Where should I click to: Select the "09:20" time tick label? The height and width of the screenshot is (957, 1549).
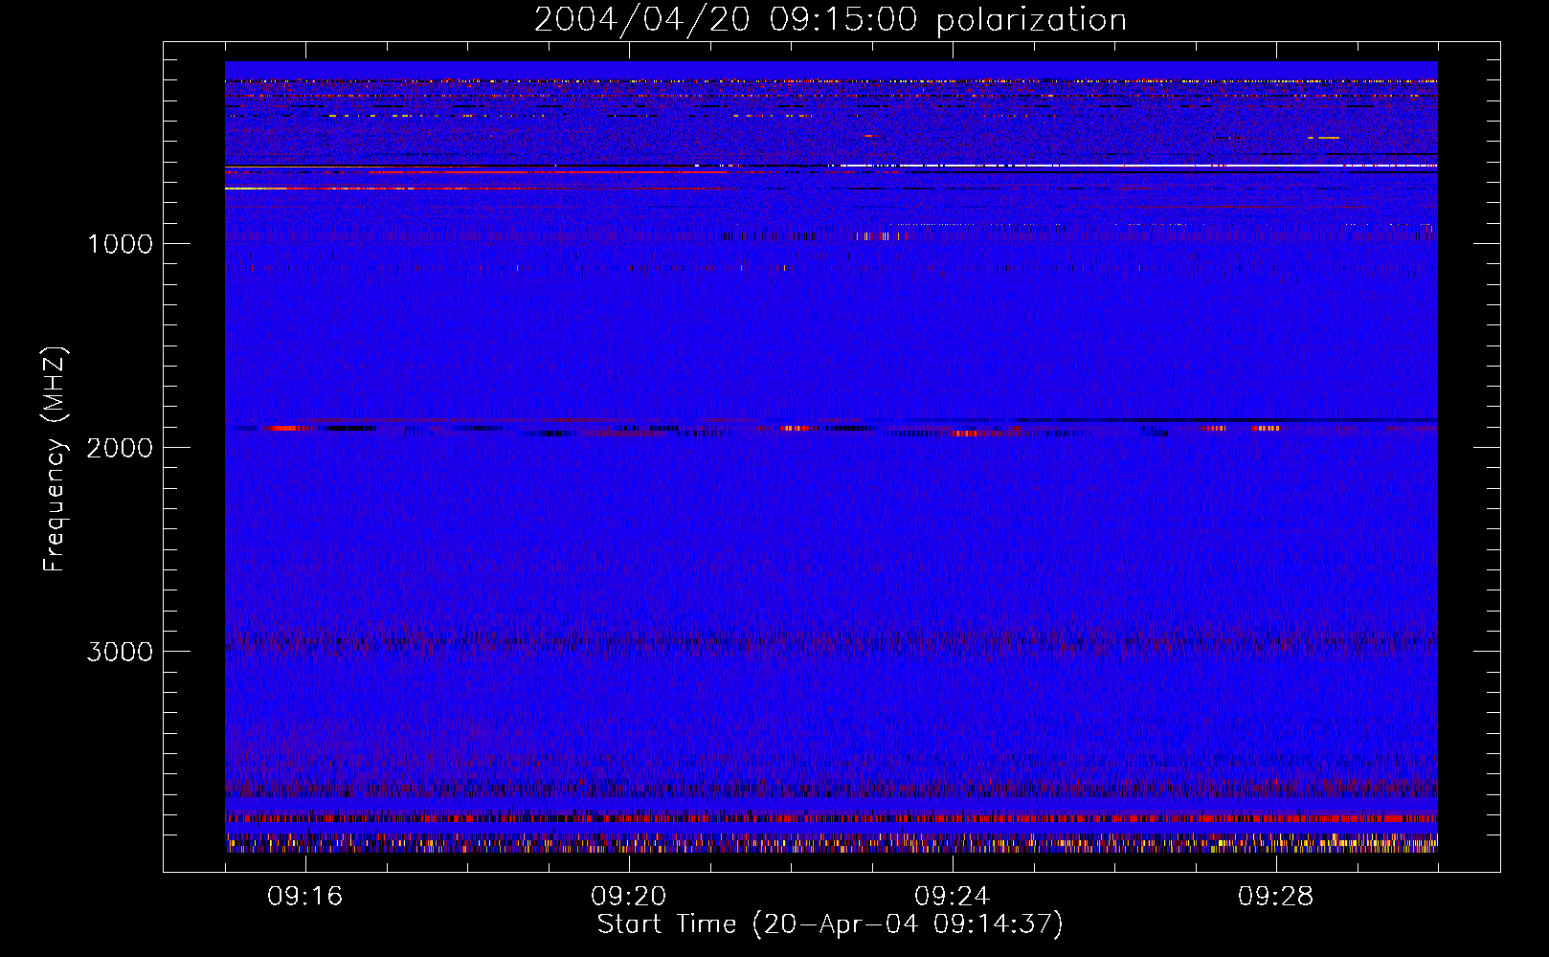[x=629, y=897]
